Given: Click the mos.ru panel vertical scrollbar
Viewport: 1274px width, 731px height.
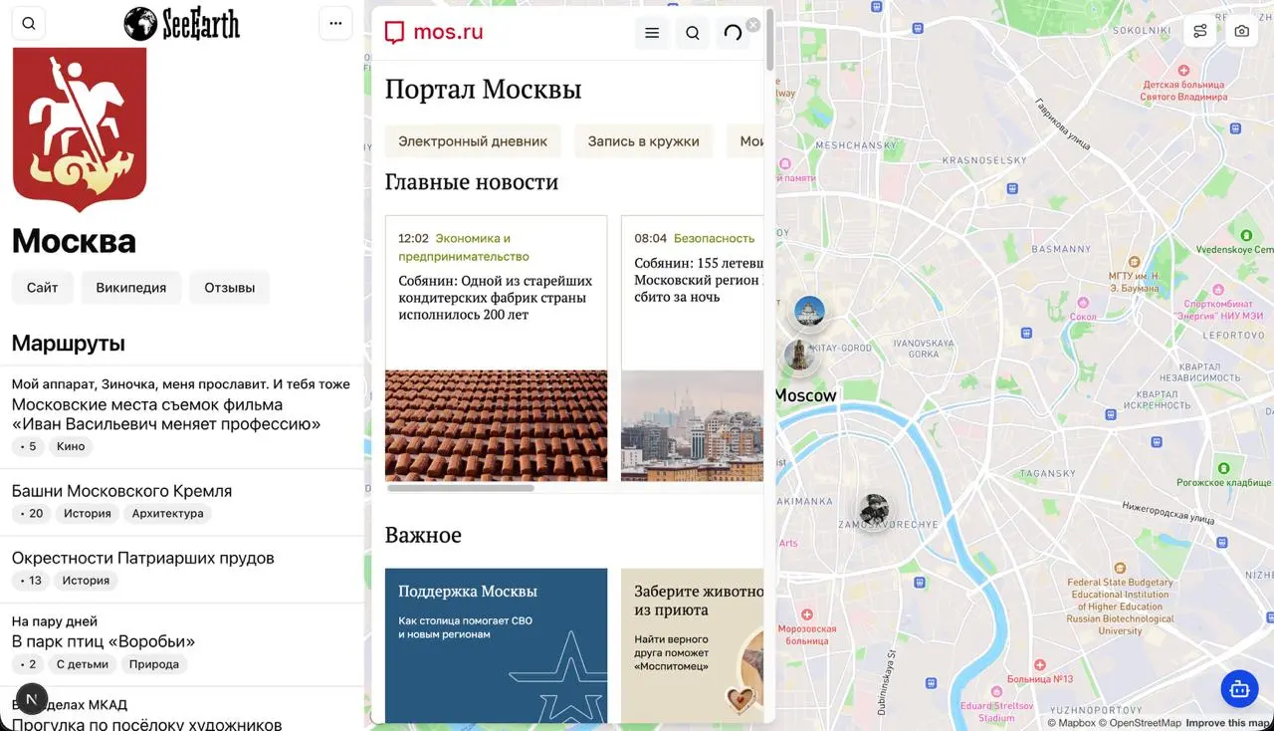Looking at the screenshot, I should click(x=769, y=40).
